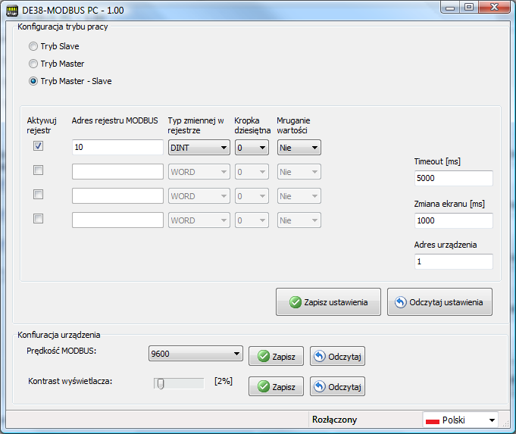Viewport: 516px width, 434px height.
Task: Click the fourth row register address field
Action: (x=117, y=220)
